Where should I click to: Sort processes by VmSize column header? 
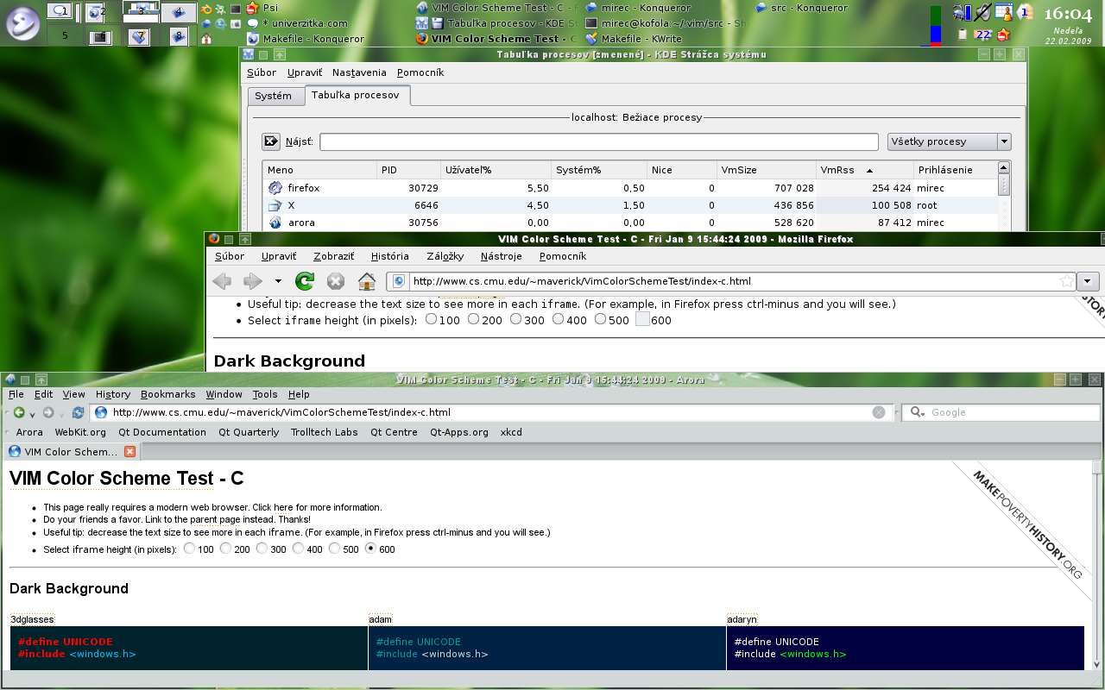766,170
